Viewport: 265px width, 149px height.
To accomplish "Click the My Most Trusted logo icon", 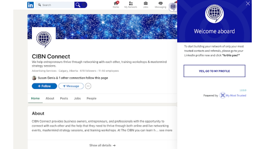I will pyautogui.click(x=223, y=96).
